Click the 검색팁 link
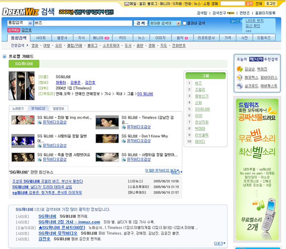This screenshot has height=249, width=286. (202, 13)
